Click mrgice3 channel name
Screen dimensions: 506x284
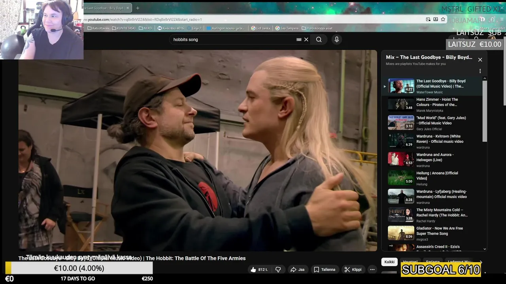click(x=423, y=239)
